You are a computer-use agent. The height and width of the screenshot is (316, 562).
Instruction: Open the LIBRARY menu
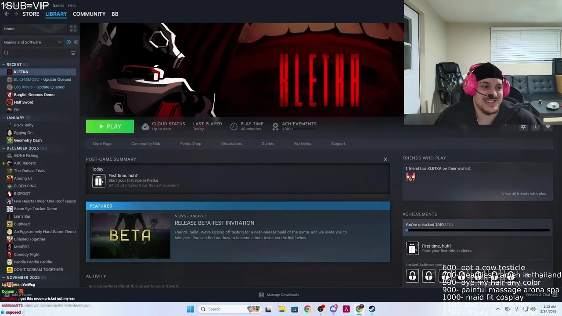pyautogui.click(x=56, y=14)
